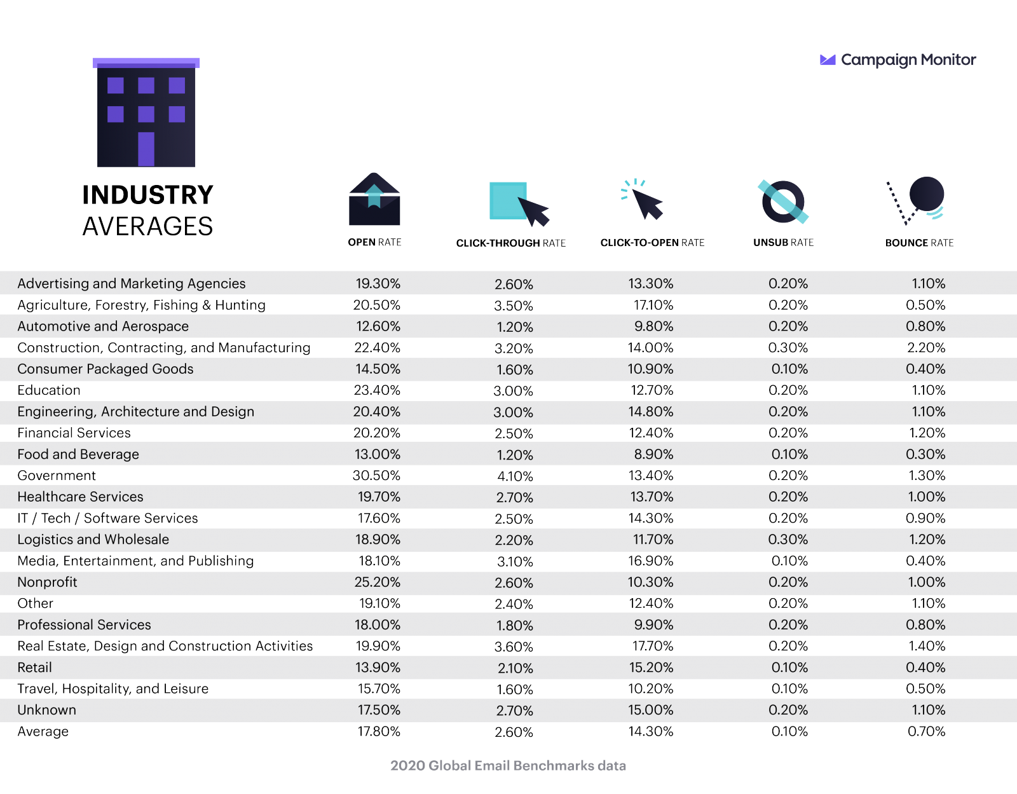The height and width of the screenshot is (794, 1017).
Task: Click 2020 Global Email Benchmarks data caption
Action: [508, 765]
